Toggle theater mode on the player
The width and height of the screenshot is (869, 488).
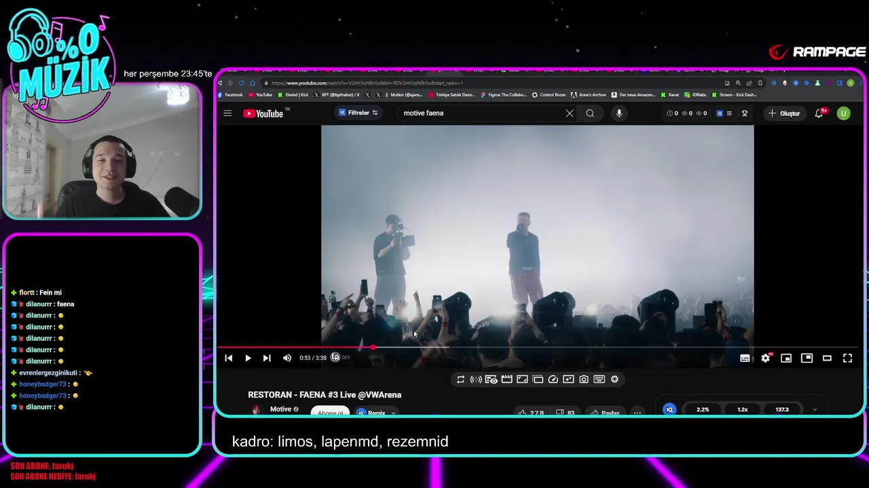[827, 358]
